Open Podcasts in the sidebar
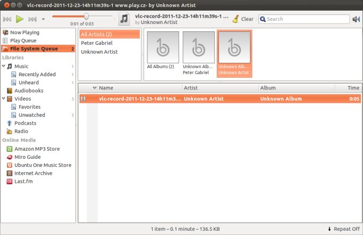 point(25,123)
